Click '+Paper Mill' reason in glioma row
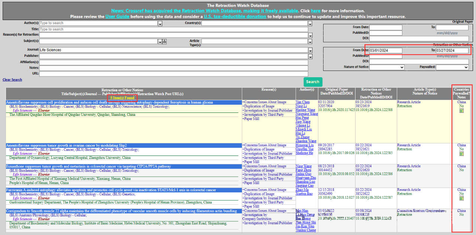 (x=251, y=119)
